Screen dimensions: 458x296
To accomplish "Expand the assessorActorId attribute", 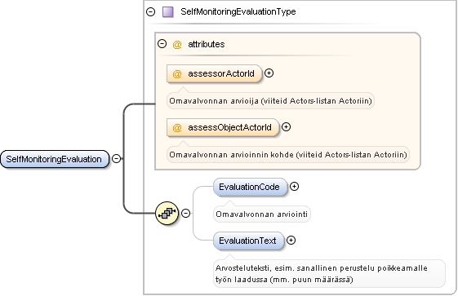I will [269, 73].
